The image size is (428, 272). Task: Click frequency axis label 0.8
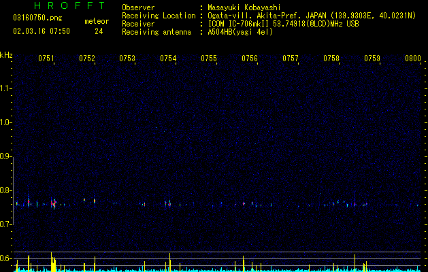[5, 190]
